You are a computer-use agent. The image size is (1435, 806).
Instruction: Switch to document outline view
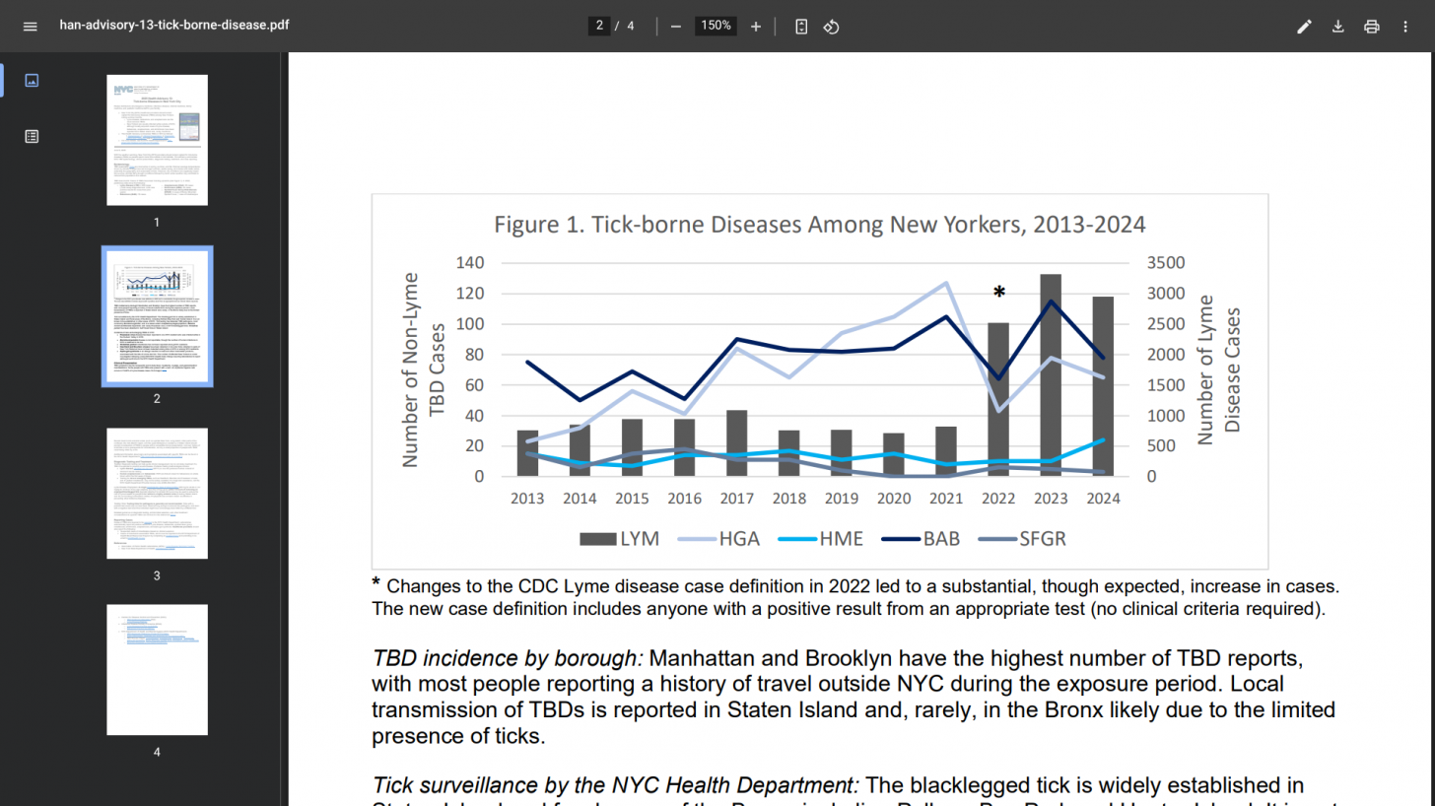(x=32, y=137)
